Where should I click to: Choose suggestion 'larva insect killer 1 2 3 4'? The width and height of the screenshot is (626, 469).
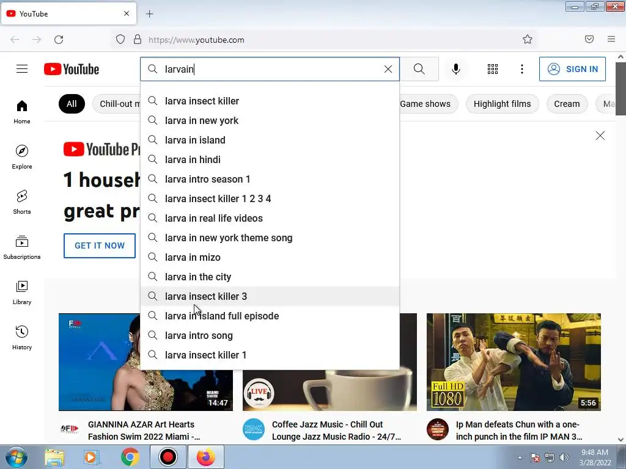point(270,198)
